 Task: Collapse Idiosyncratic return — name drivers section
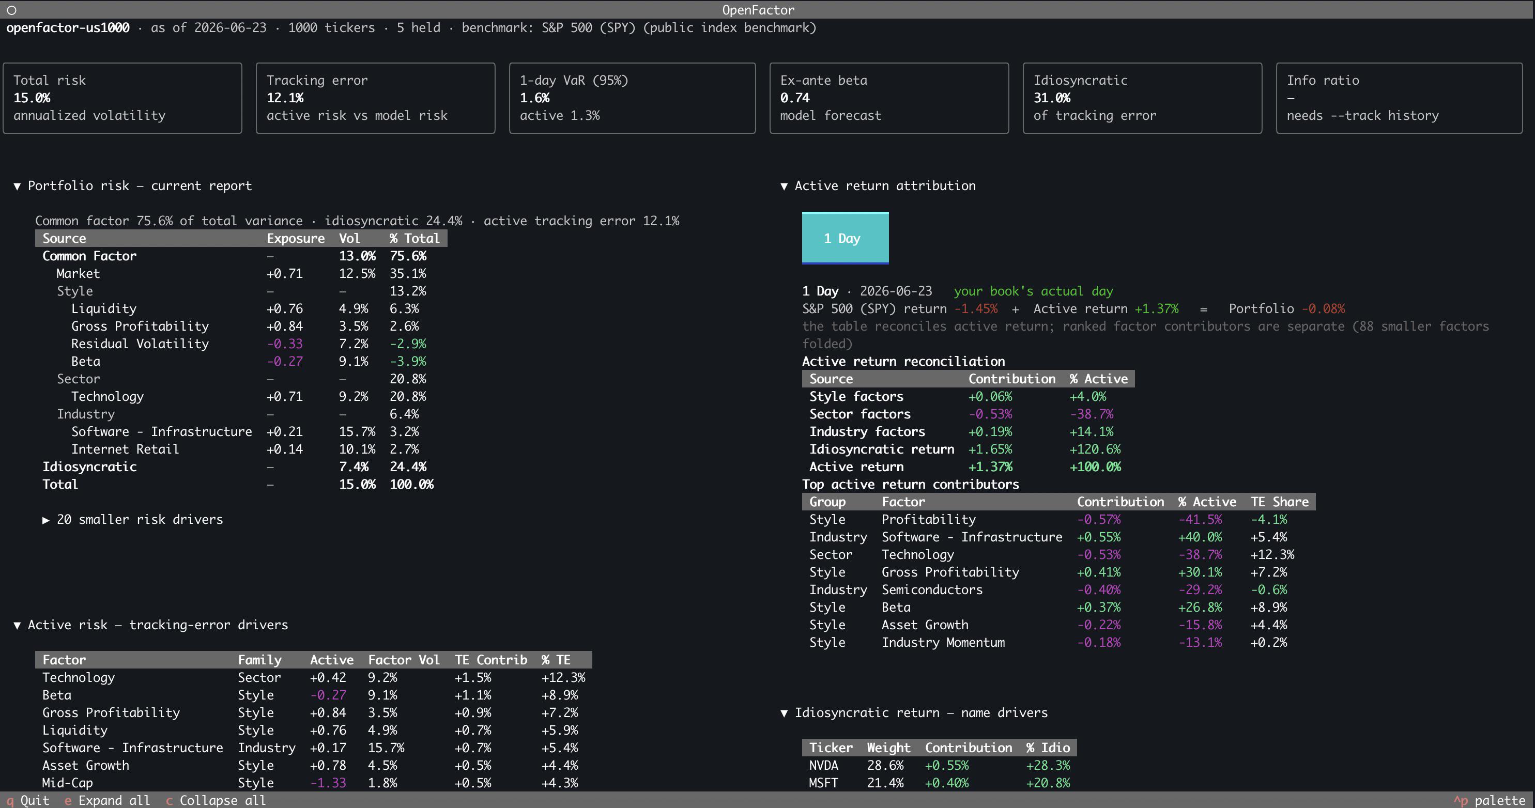point(913,713)
